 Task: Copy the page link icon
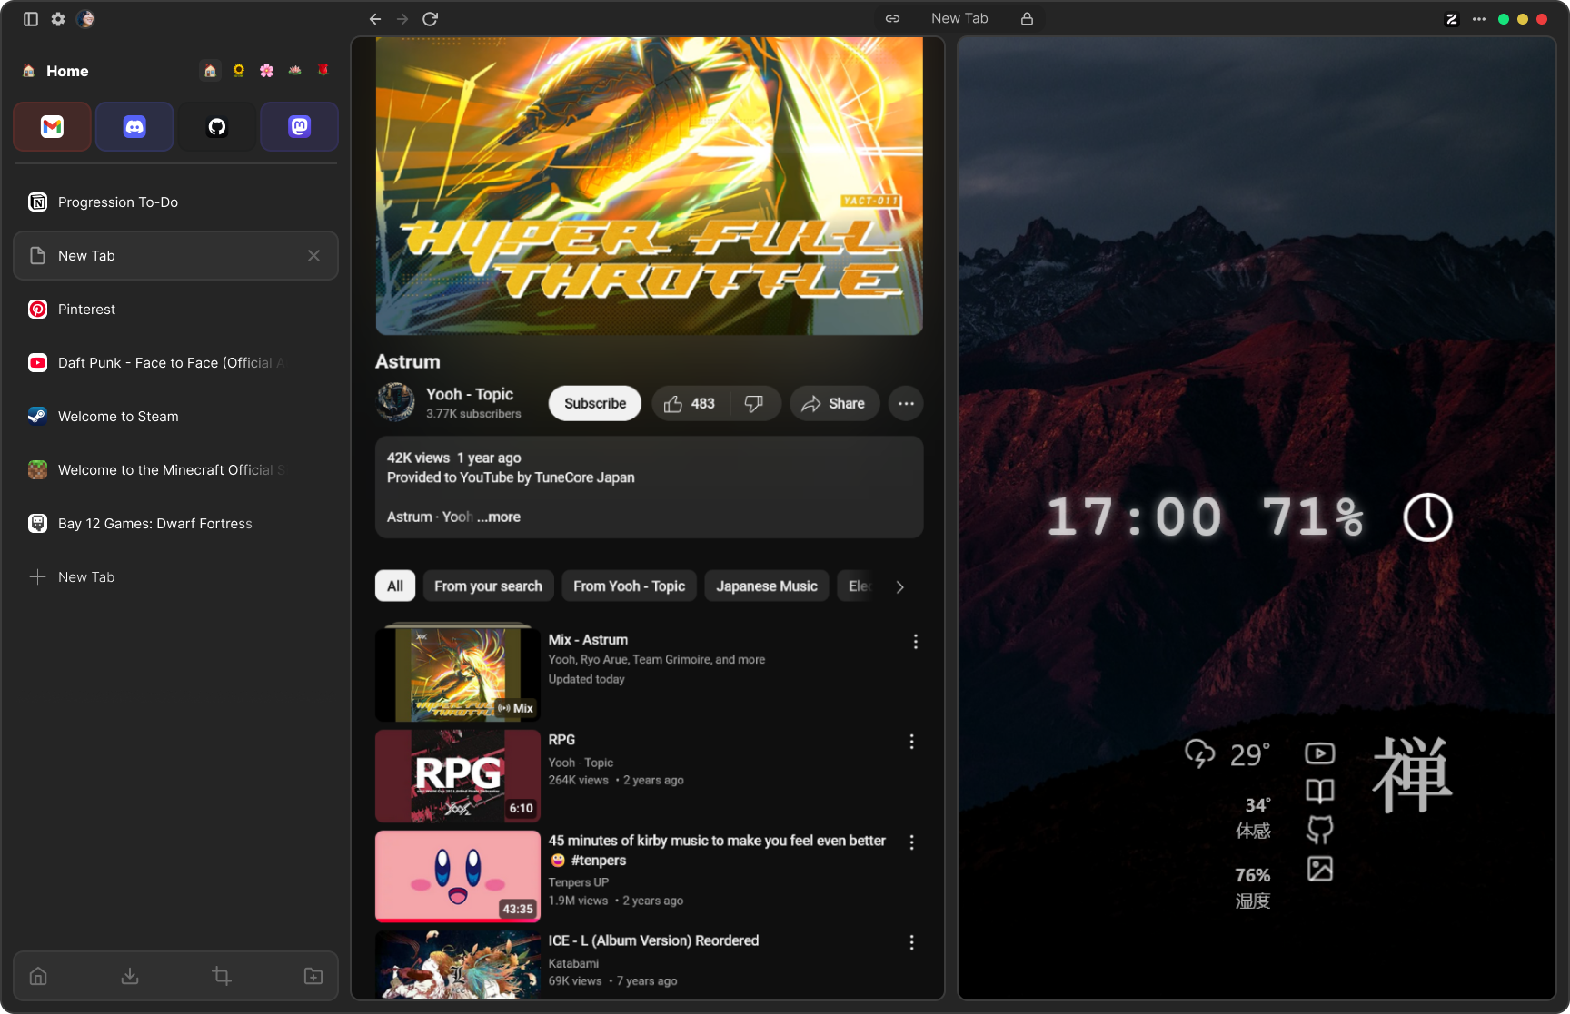(x=893, y=18)
